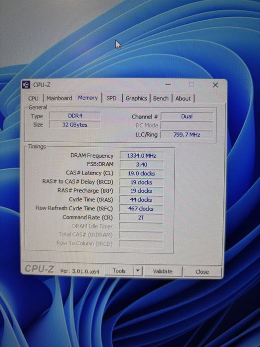Click the 467 clocks tRFC value
This screenshot has height=347, width=260.
[x=141, y=209]
